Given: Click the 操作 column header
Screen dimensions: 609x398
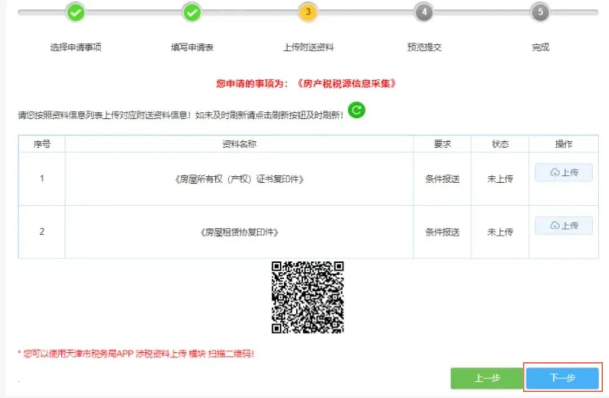Looking at the screenshot, I should point(564,144).
